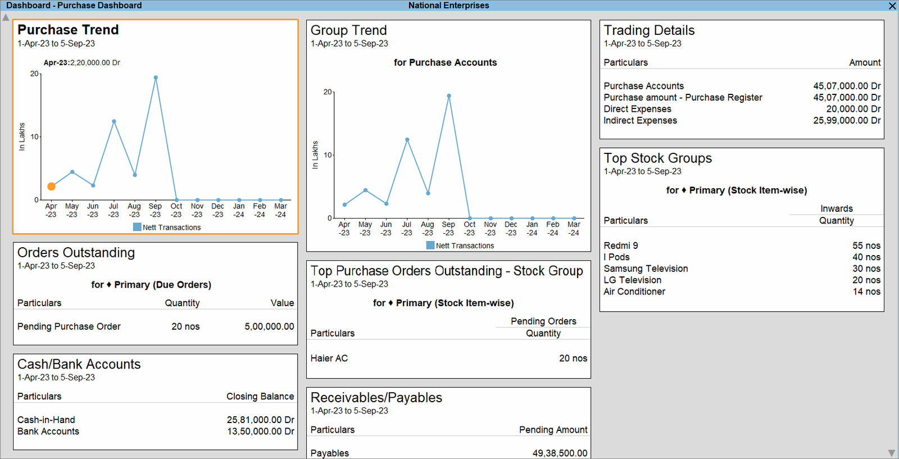The width and height of the screenshot is (899, 459).
Task: Open the Samsung Television stock row
Action: coord(742,269)
